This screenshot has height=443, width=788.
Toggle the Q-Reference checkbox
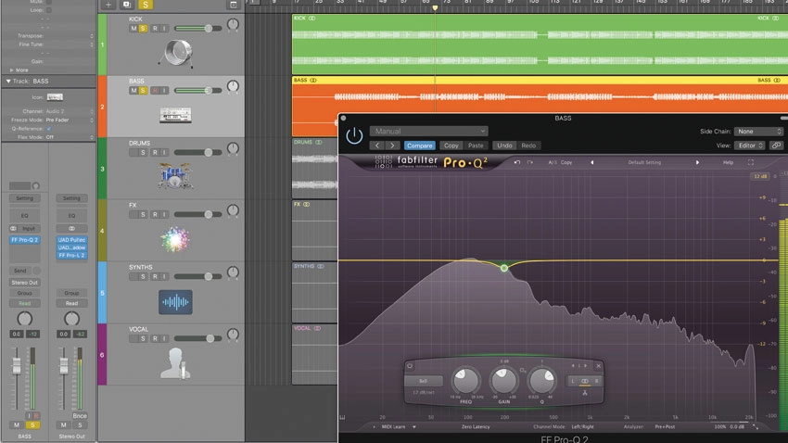(49, 129)
